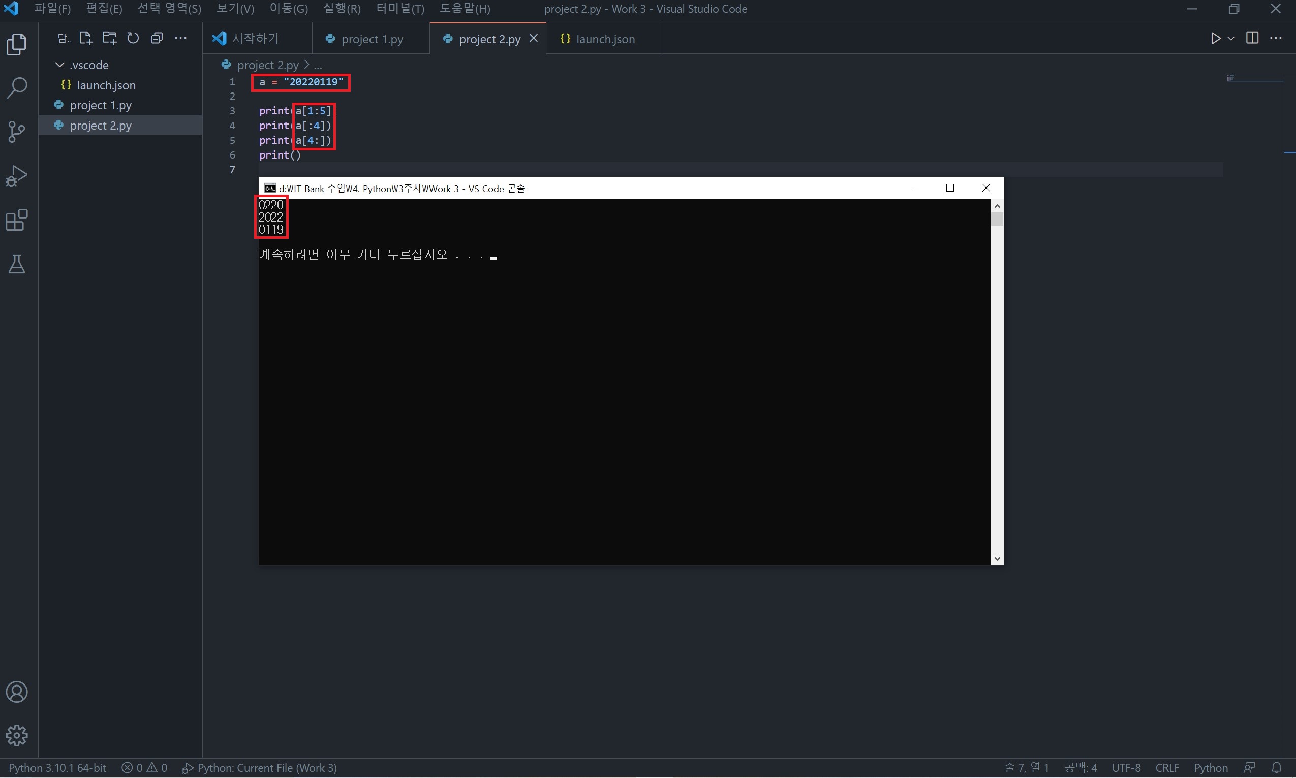Run the Python file with play button

[x=1215, y=38]
